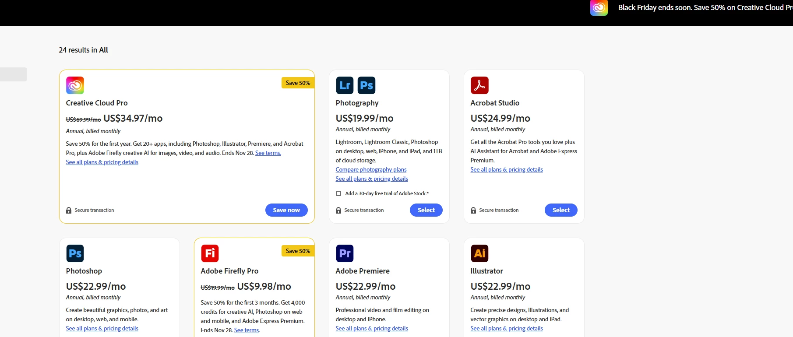Click lock icon on Acrobat Studio card
The width and height of the screenshot is (793, 337).
473,211
